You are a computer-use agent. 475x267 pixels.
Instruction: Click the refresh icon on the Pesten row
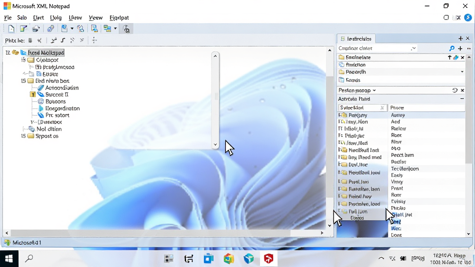(455, 90)
